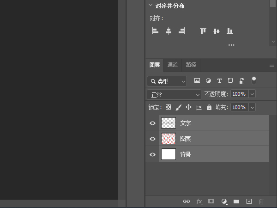
Task: Open the 正常 blend mode dropdown
Action: [x=174, y=94]
